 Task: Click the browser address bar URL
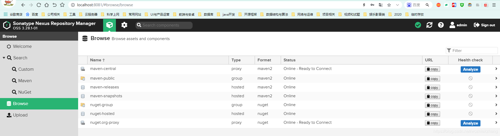pyautogui.click(x=105, y=5)
